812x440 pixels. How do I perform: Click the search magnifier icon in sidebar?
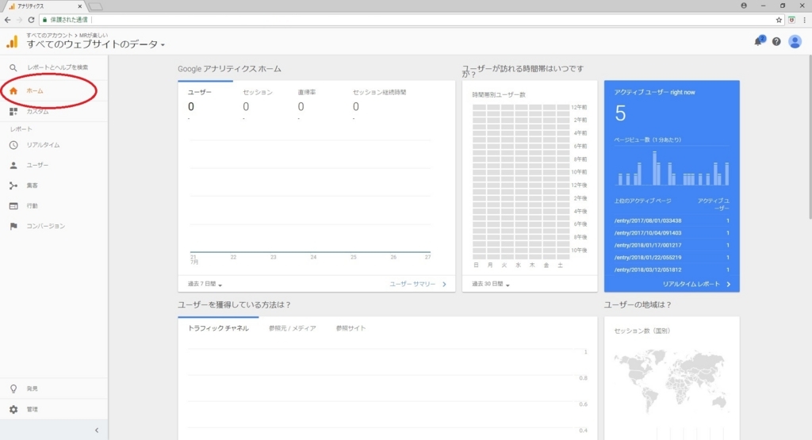pos(13,67)
